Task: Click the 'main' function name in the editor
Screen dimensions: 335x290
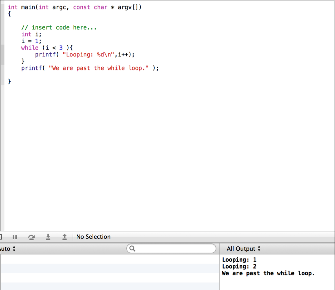Action: tap(28, 7)
